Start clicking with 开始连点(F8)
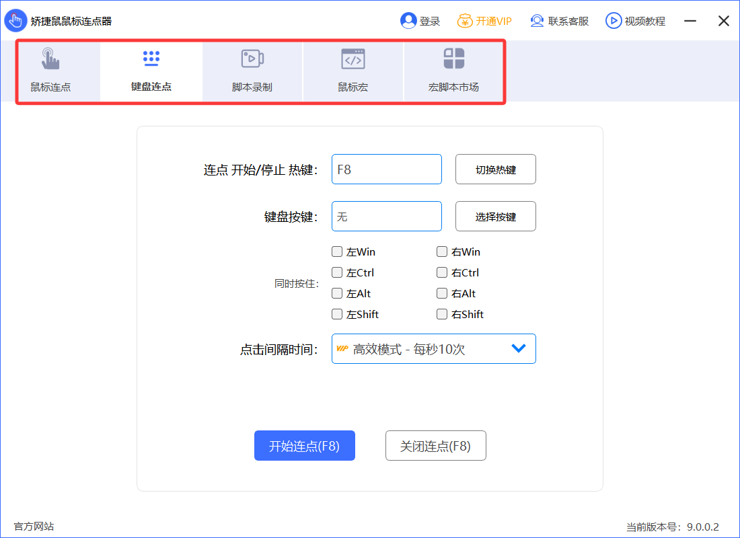Screen dimensions: 740x538 [x=304, y=445]
